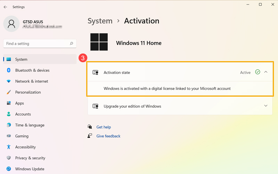Click the Give feedback link
Image resolution: width=278 pixels, height=174 pixels.
[108, 136]
